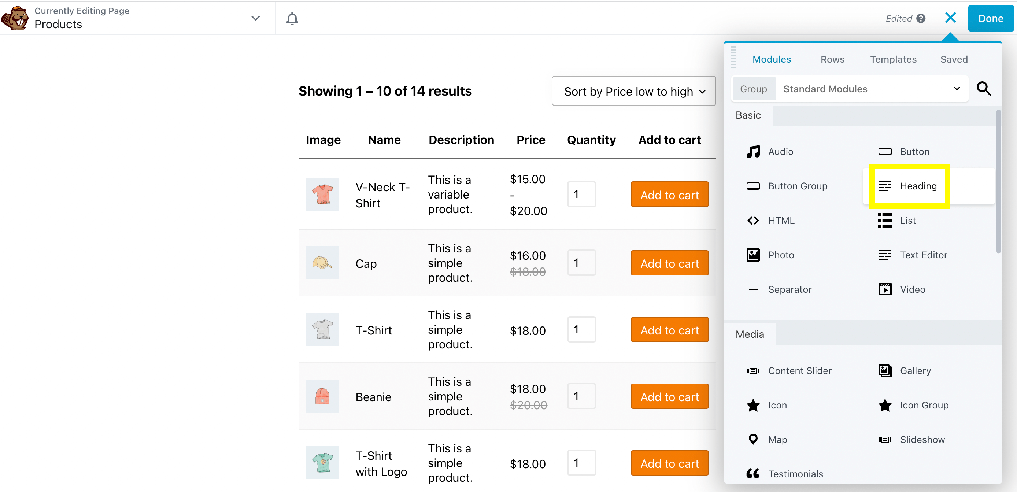This screenshot has width=1017, height=492.
Task: Click the blue Done button
Action: pyautogui.click(x=990, y=19)
